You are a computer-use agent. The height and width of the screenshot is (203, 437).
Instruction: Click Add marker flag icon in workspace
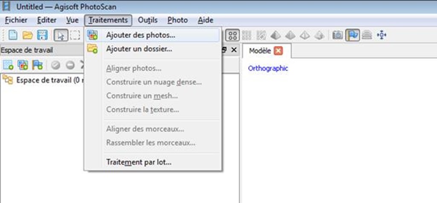coord(38,65)
